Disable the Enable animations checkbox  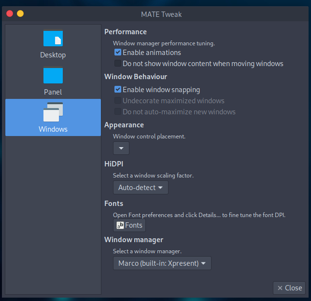pos(118,52)
